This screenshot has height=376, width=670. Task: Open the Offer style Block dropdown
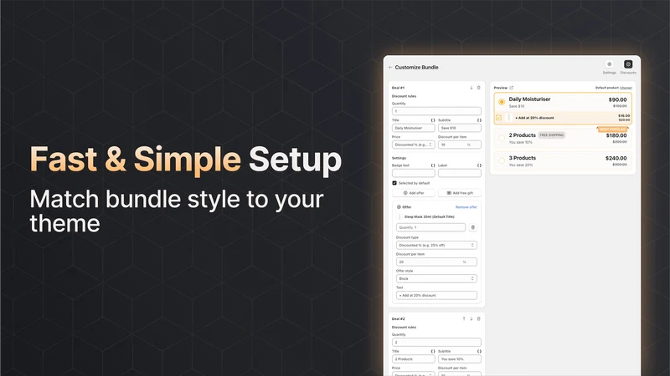coord(436,279)
